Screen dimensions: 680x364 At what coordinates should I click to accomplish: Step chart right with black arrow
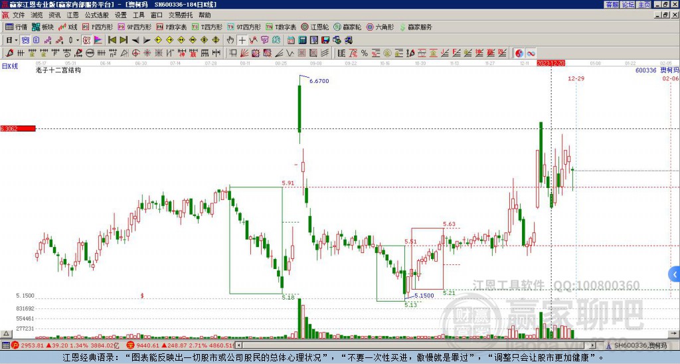[x=147, y=41]
